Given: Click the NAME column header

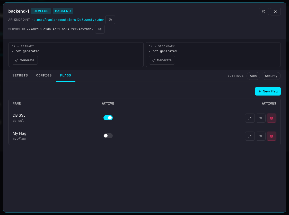Looking at the screenshot, I should 17,104.
